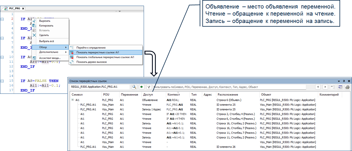Click the Ассистент ввода icon
The image size is (352, 151).
pyautogui.click(x=34, y=58)
